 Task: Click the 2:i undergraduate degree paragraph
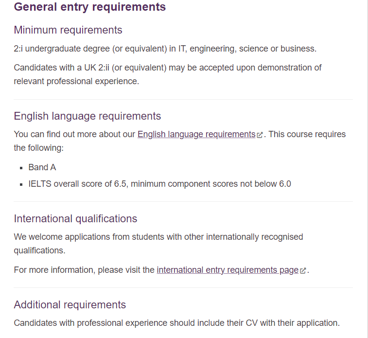[165, 49]
